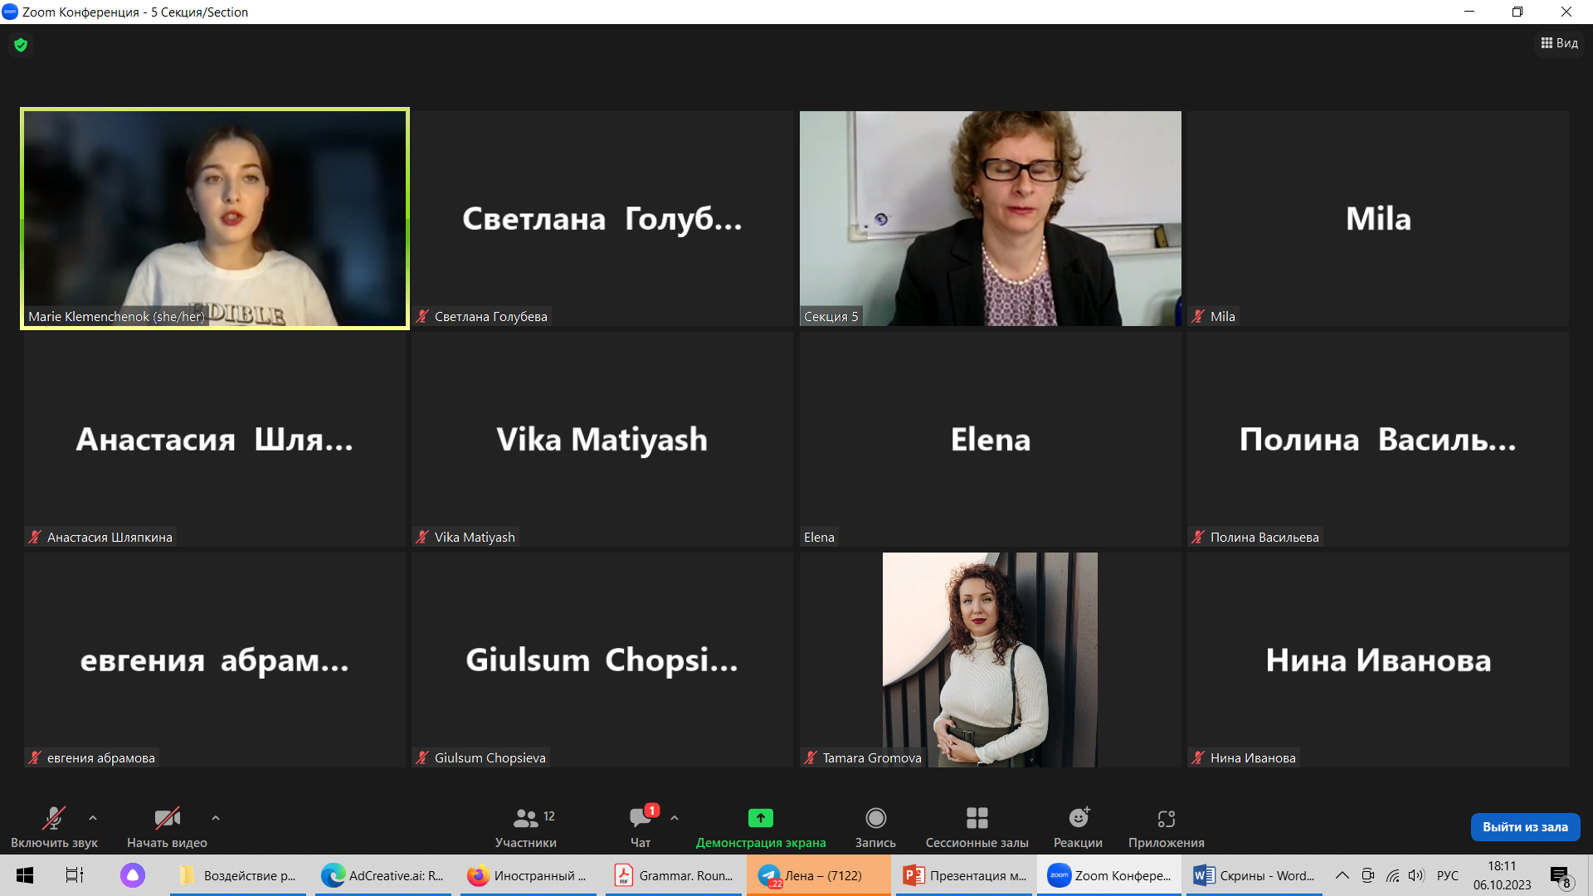Open the Chat icon with notification

click(640, 818)
